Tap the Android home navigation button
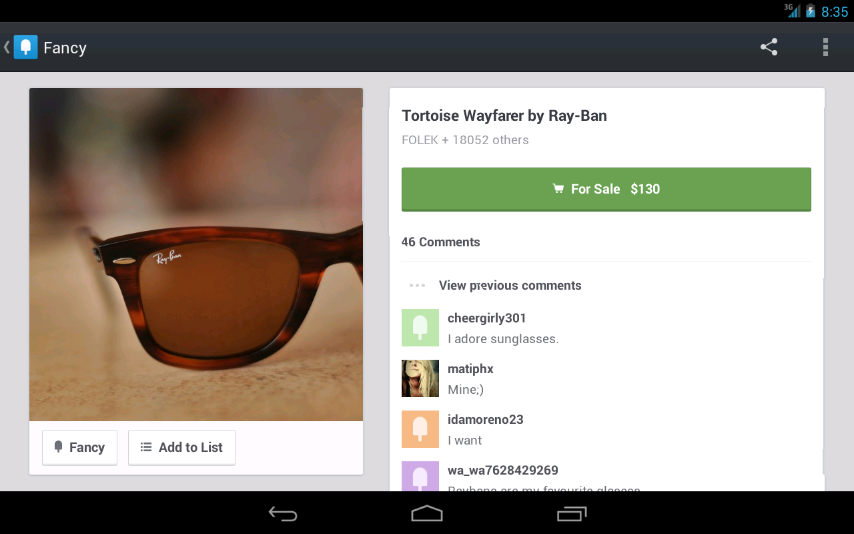Viewport: 854px width, 534px height. coord(426,514)
